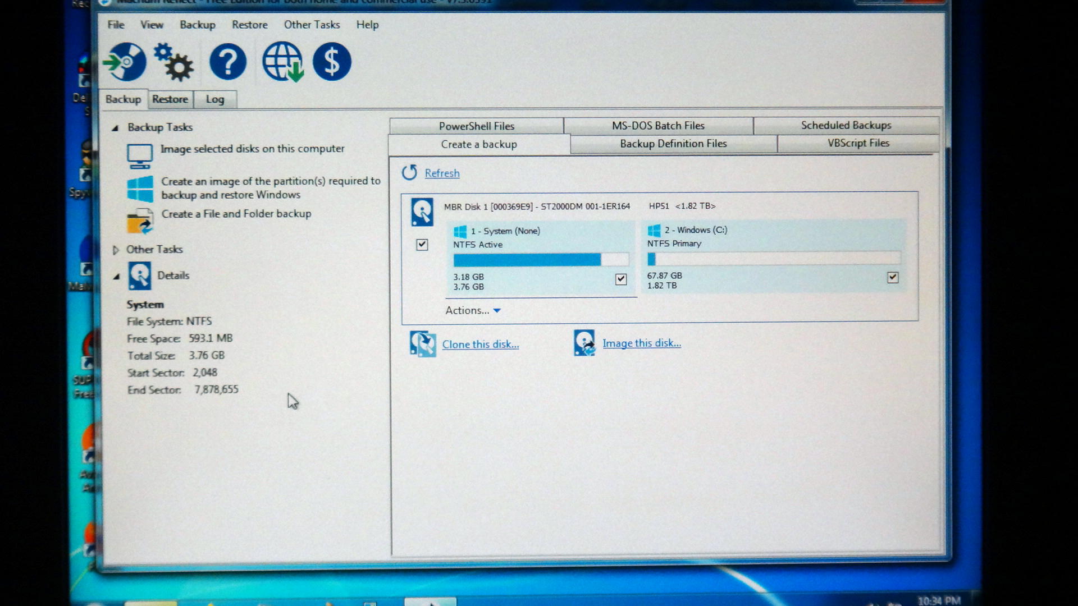1078x606 pixels.
Task: Click the Refresh circular arrow icon
Action: pyautogui.click(x=409, y=172)
